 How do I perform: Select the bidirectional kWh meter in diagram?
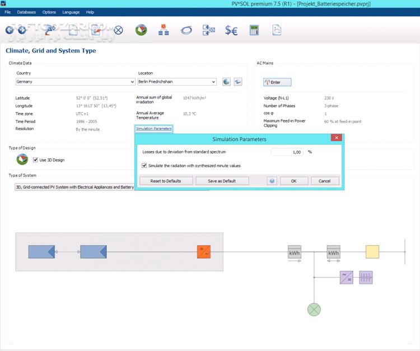coord(334,252)
